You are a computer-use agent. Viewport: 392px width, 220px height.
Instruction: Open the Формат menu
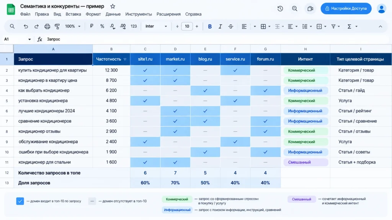tap(93, 14)
